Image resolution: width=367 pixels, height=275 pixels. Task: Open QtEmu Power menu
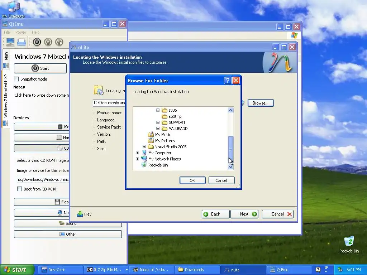click(20, 32)
